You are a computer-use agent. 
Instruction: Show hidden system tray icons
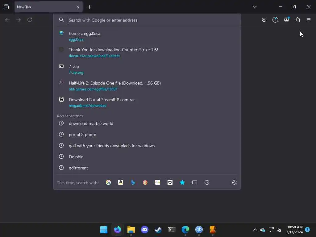coord(255,230)
